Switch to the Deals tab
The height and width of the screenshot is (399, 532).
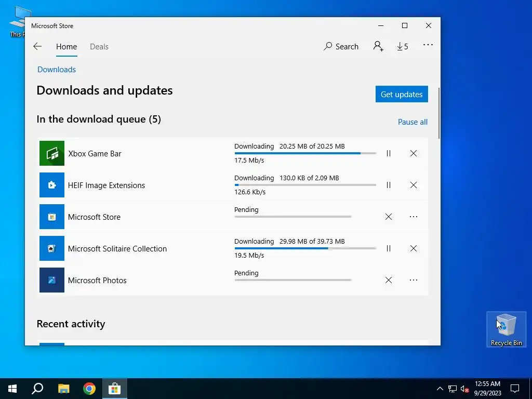click(x=99, y=46)
